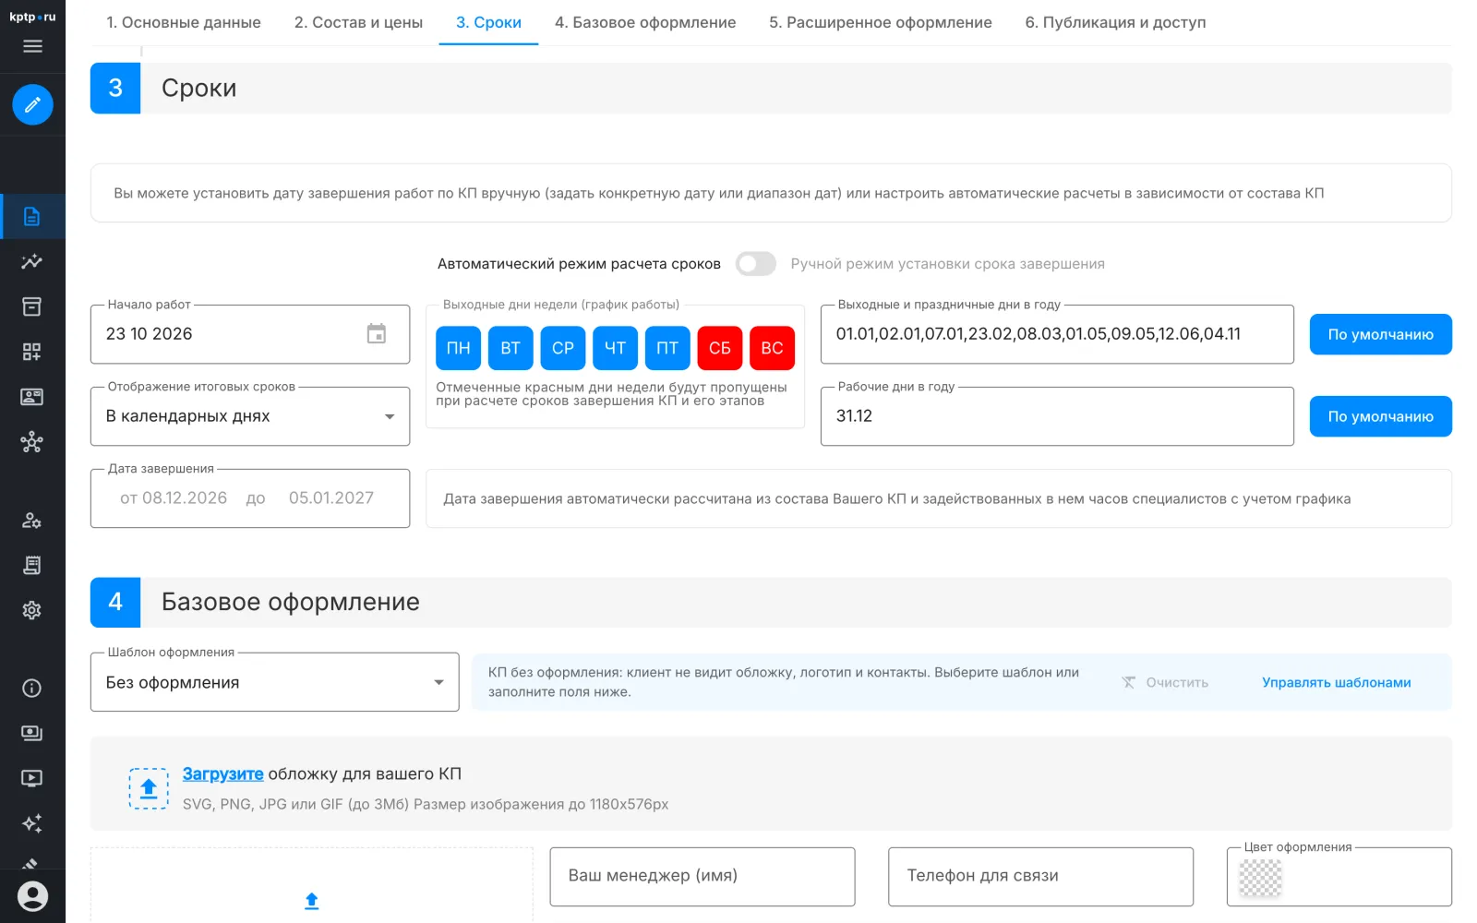
Task: Toggle automatic/manual deadline mode switch
Action: point(756,264)
